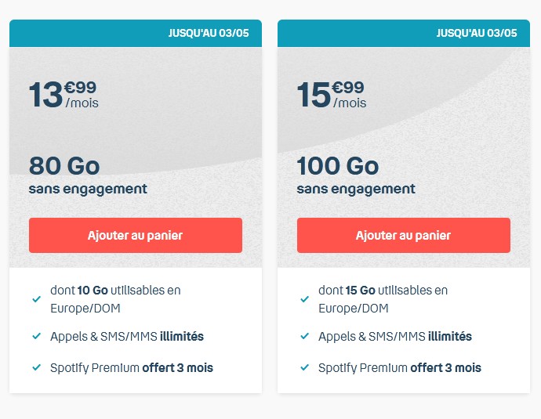Add the 80 Go plan to cart
Image resolution: width=541 pixels, height=419 pixels.
coord(135,235)
